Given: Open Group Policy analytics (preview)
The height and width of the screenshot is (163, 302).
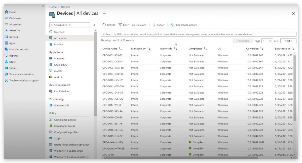Looking at the screenshot, I should pos(72,145).
